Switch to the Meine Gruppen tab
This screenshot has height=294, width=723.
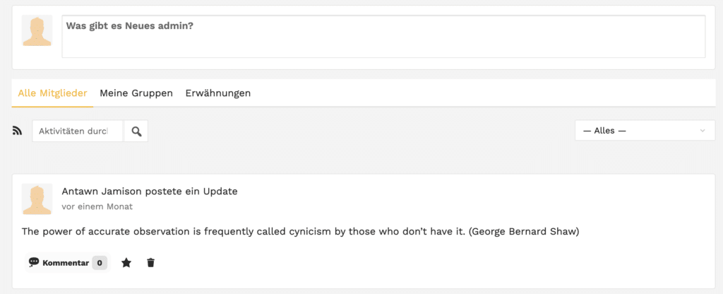[x=136, y=93]
